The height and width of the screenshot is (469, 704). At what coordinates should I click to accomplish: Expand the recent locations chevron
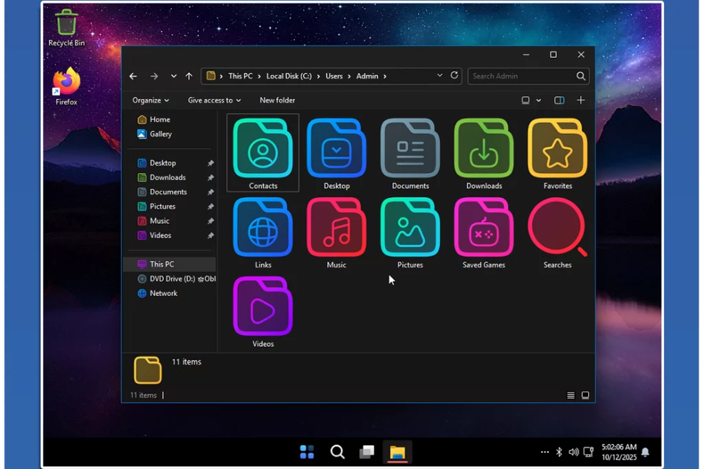click(173, 76)
